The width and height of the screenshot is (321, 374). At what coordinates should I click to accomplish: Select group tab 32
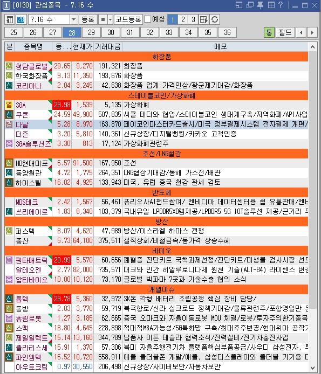click(x=150, y=32)
